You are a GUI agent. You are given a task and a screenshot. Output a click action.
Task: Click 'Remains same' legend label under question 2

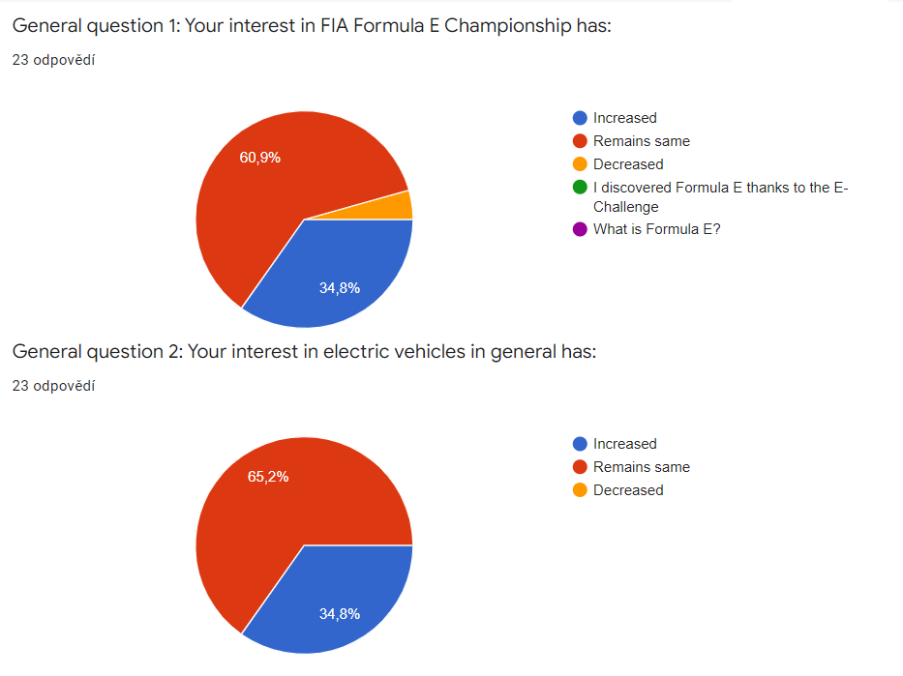(641, 467)
